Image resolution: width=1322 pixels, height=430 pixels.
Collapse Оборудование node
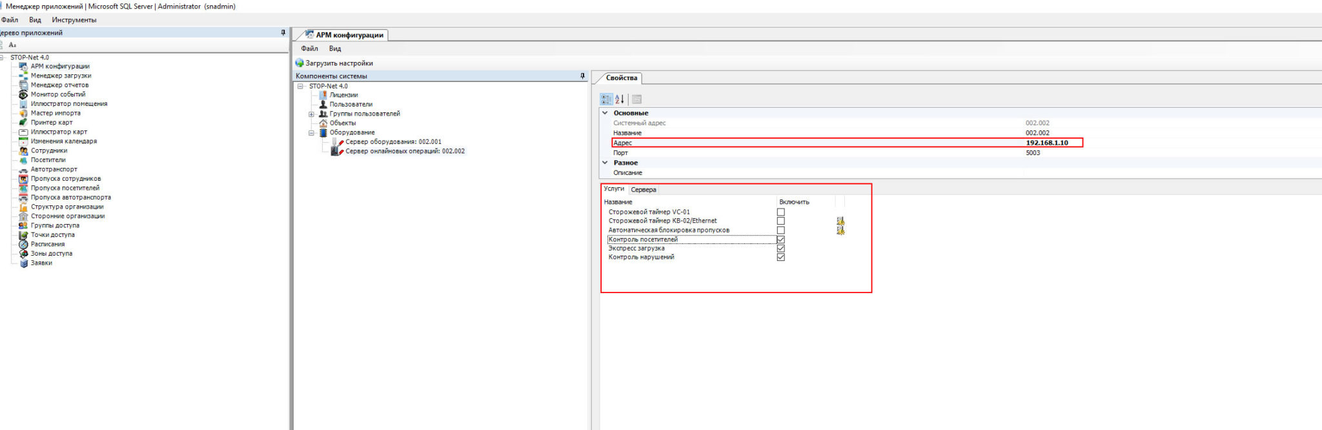[x=311, y=133]
